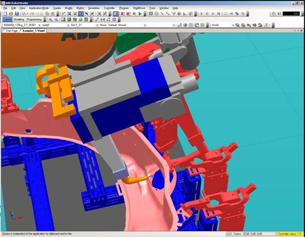Open the MultiMove menu
Screen dimensions: 305x237
click(x=139, y=8)
